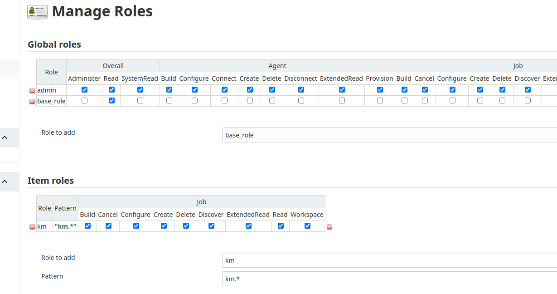Viewport: 557px width, 294px height.
Task: Enable Overall Administer for base_role
Action: 84,101
